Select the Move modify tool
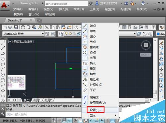Screen dimensions: 166x123 (x=161, y=69)
